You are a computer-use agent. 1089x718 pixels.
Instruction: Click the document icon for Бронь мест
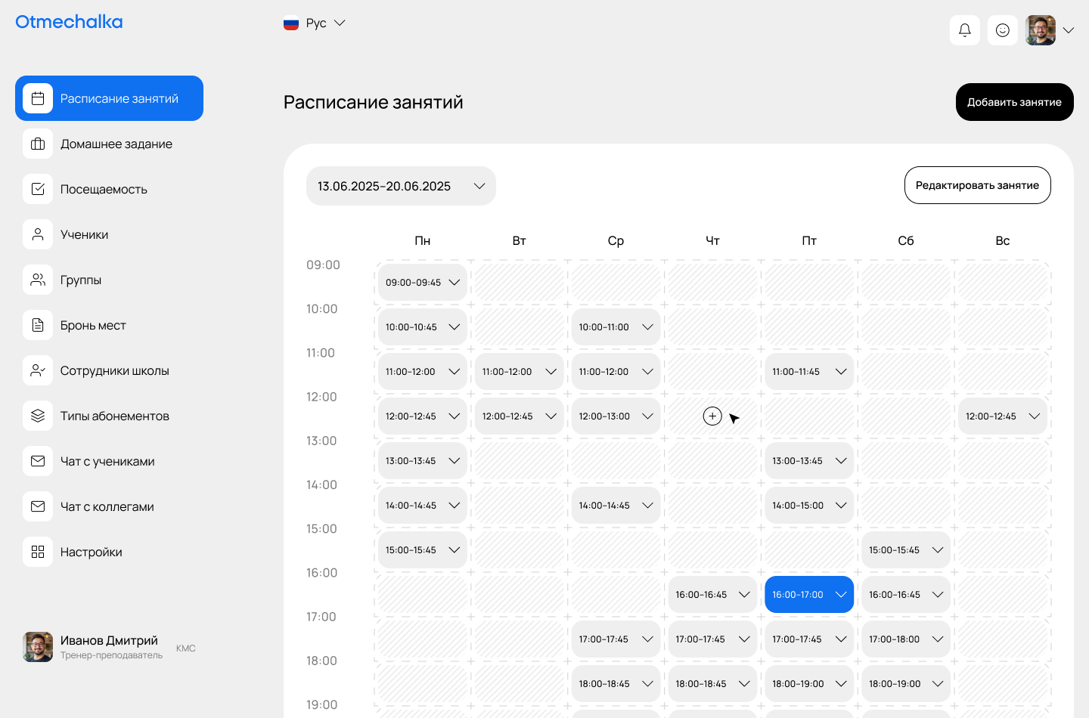tap(38, 325)
